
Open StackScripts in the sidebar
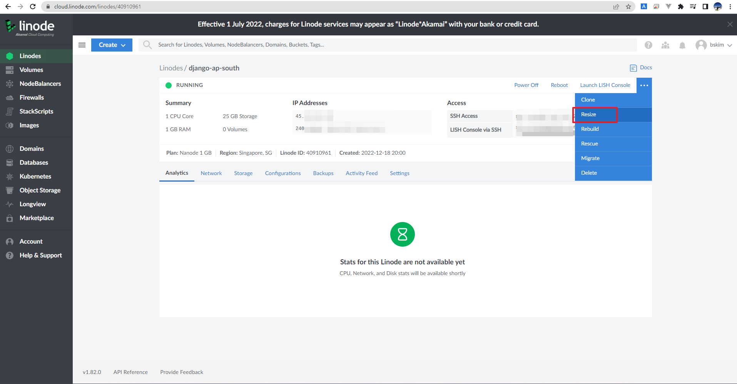coord(36,111)
